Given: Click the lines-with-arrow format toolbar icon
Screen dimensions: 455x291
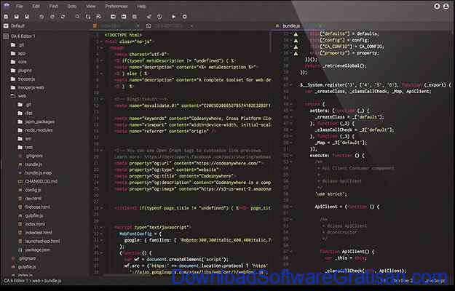Looking at the screenshot, I should [99, 17].
